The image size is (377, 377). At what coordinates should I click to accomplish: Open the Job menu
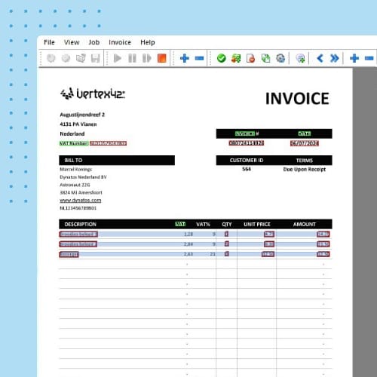[94, 42]
